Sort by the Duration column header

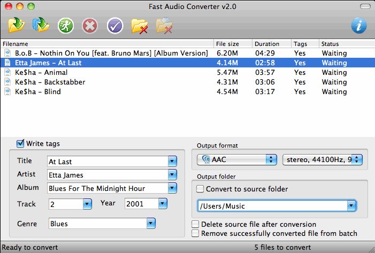(272, 44)
